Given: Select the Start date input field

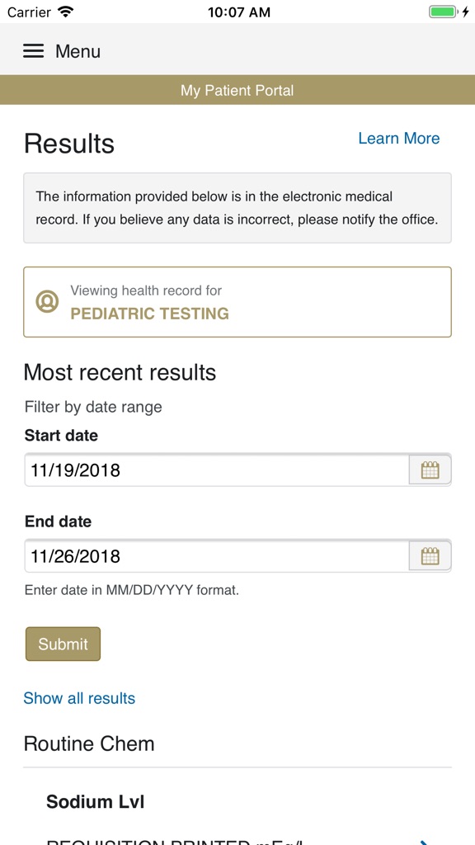Looking at the screenshot, I should point(206,470).
